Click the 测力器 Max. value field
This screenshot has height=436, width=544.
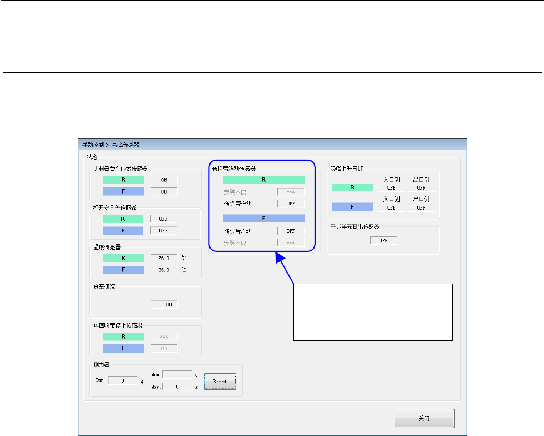coord(177,375)
